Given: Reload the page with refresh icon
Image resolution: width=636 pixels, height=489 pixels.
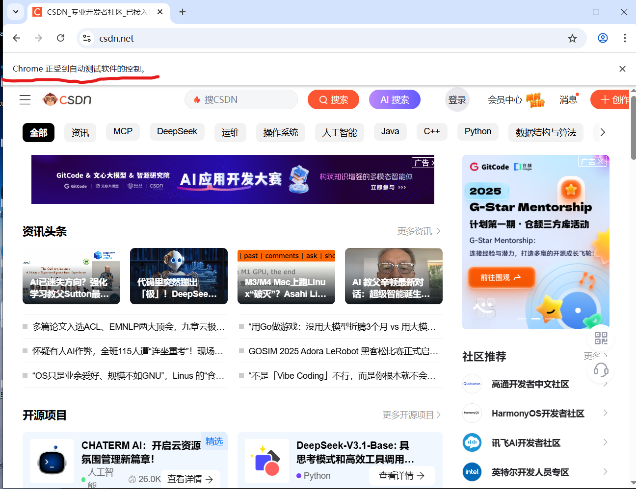Looking at the screenshot, I should (60, 38).
